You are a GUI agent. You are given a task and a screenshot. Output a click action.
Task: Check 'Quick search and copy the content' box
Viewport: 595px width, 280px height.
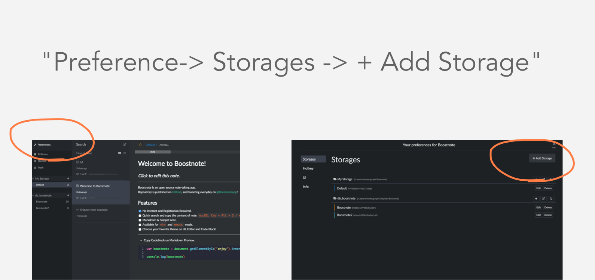(x=140, y=215)
